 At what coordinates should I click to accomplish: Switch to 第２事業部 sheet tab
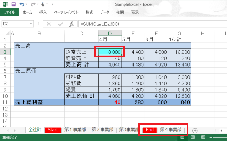pyautogui.click(x=102, y=130)
